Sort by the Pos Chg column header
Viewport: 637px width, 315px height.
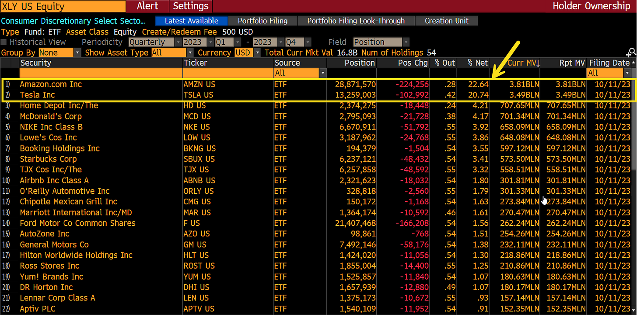click(413, 63)
